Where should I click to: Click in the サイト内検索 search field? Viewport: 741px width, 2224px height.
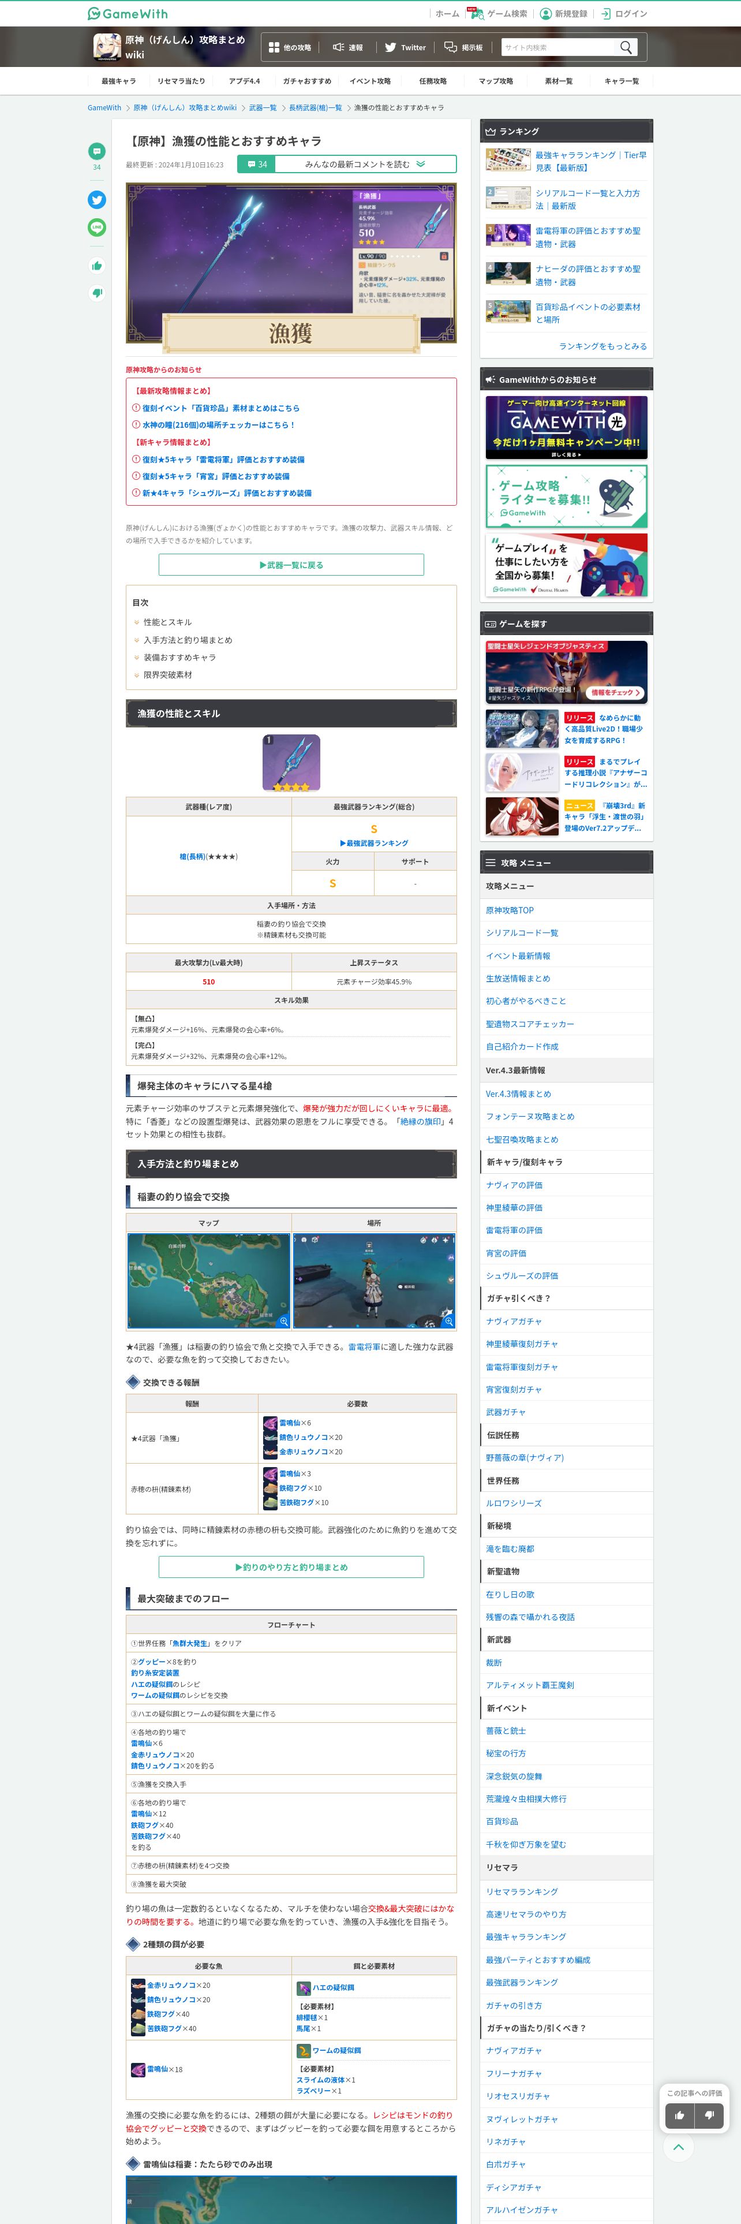pyautogui.click(x=558, y=47)
